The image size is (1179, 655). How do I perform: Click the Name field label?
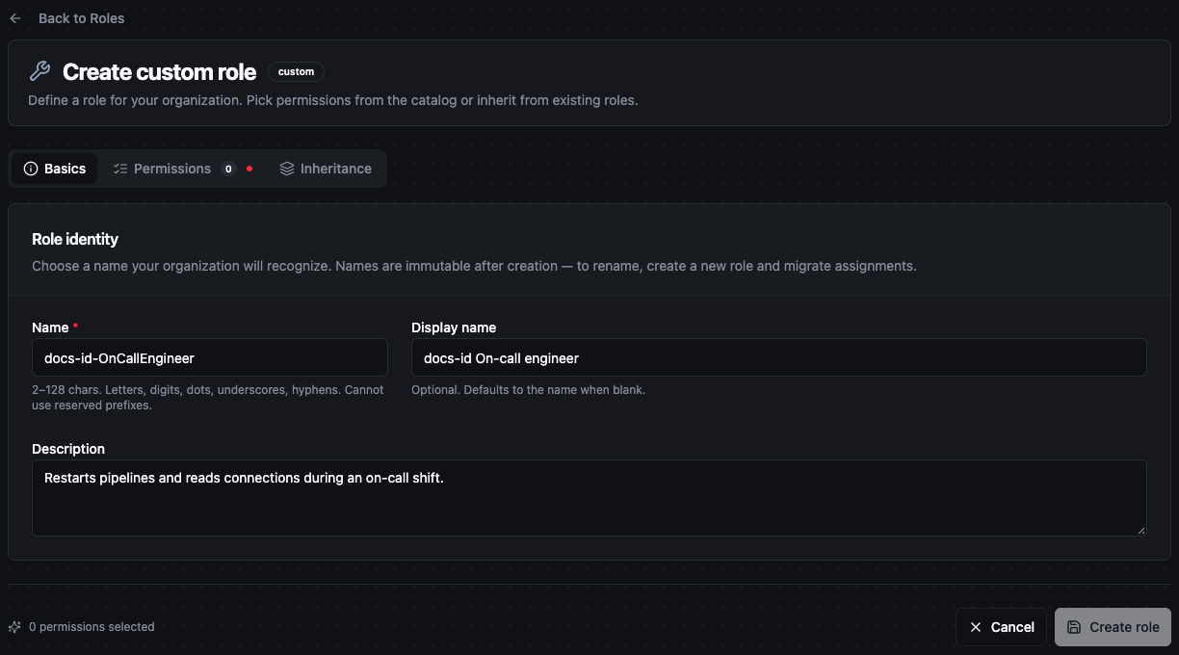50,327
